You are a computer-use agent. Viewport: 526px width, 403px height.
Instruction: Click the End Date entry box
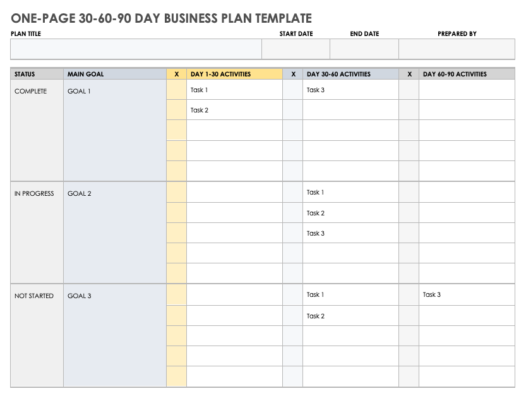pos(364,49)
